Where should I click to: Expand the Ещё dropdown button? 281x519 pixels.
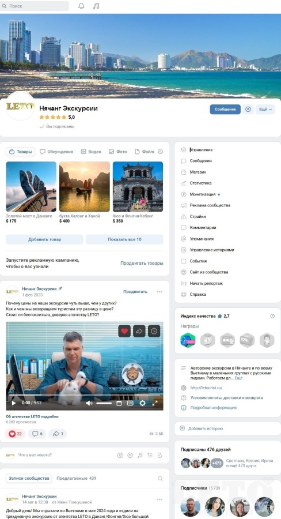pos(265,109)
